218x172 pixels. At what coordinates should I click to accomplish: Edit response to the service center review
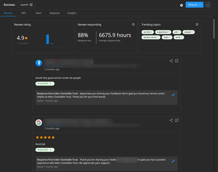click(x=173, y=95)
